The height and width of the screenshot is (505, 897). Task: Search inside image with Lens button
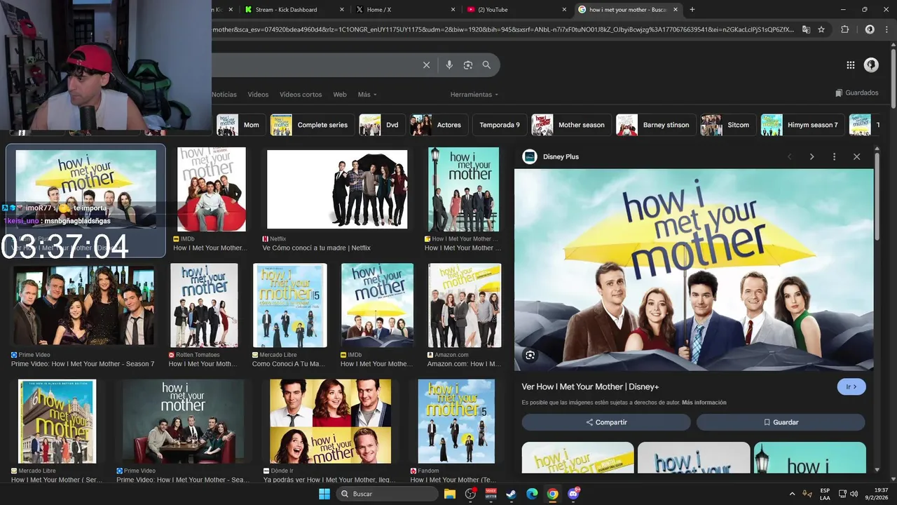(x=530, y=355)
